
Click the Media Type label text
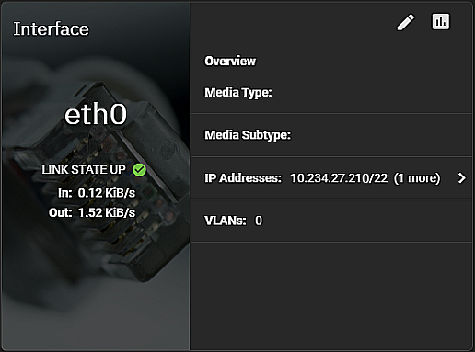(238, 93)
